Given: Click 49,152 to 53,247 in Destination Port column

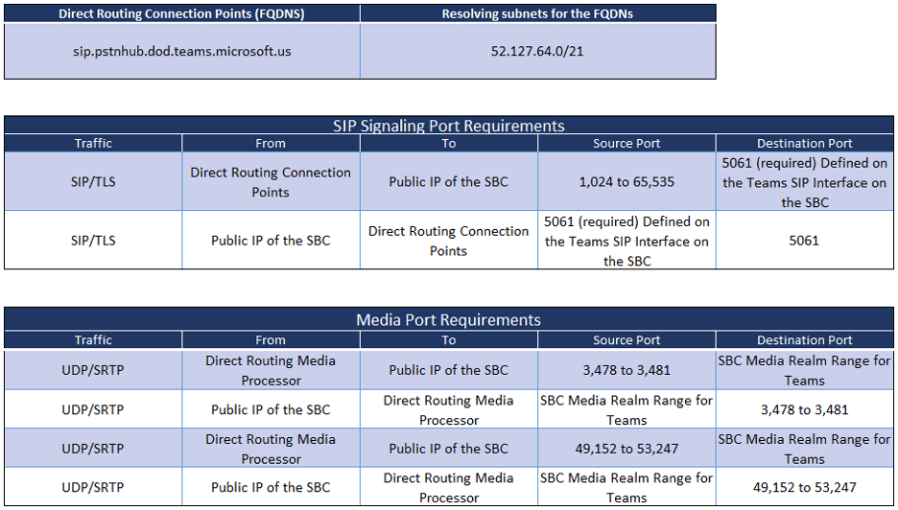Looking at the screenshot, I should click(804, 488).
